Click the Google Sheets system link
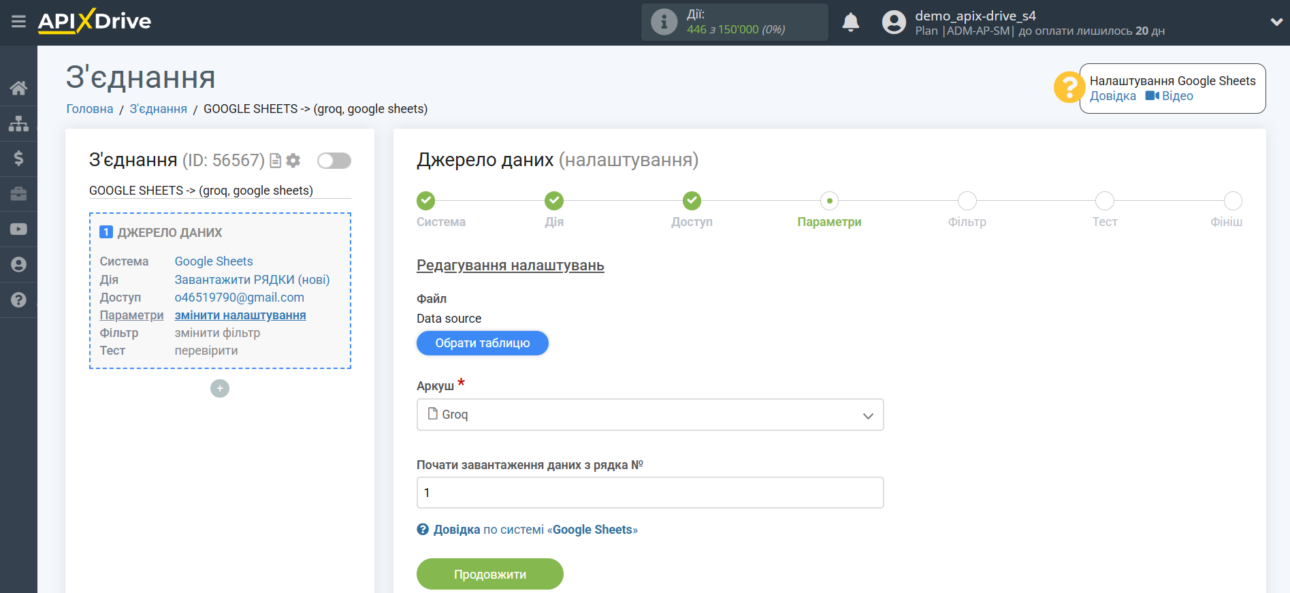Image resolution: width=1290 pixels, height=593 pixels. click(x=214, y=261)
